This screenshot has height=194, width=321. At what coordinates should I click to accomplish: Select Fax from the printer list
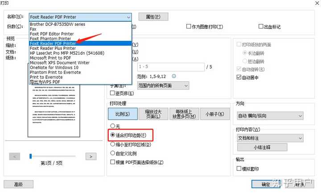[x=80, y=29]
